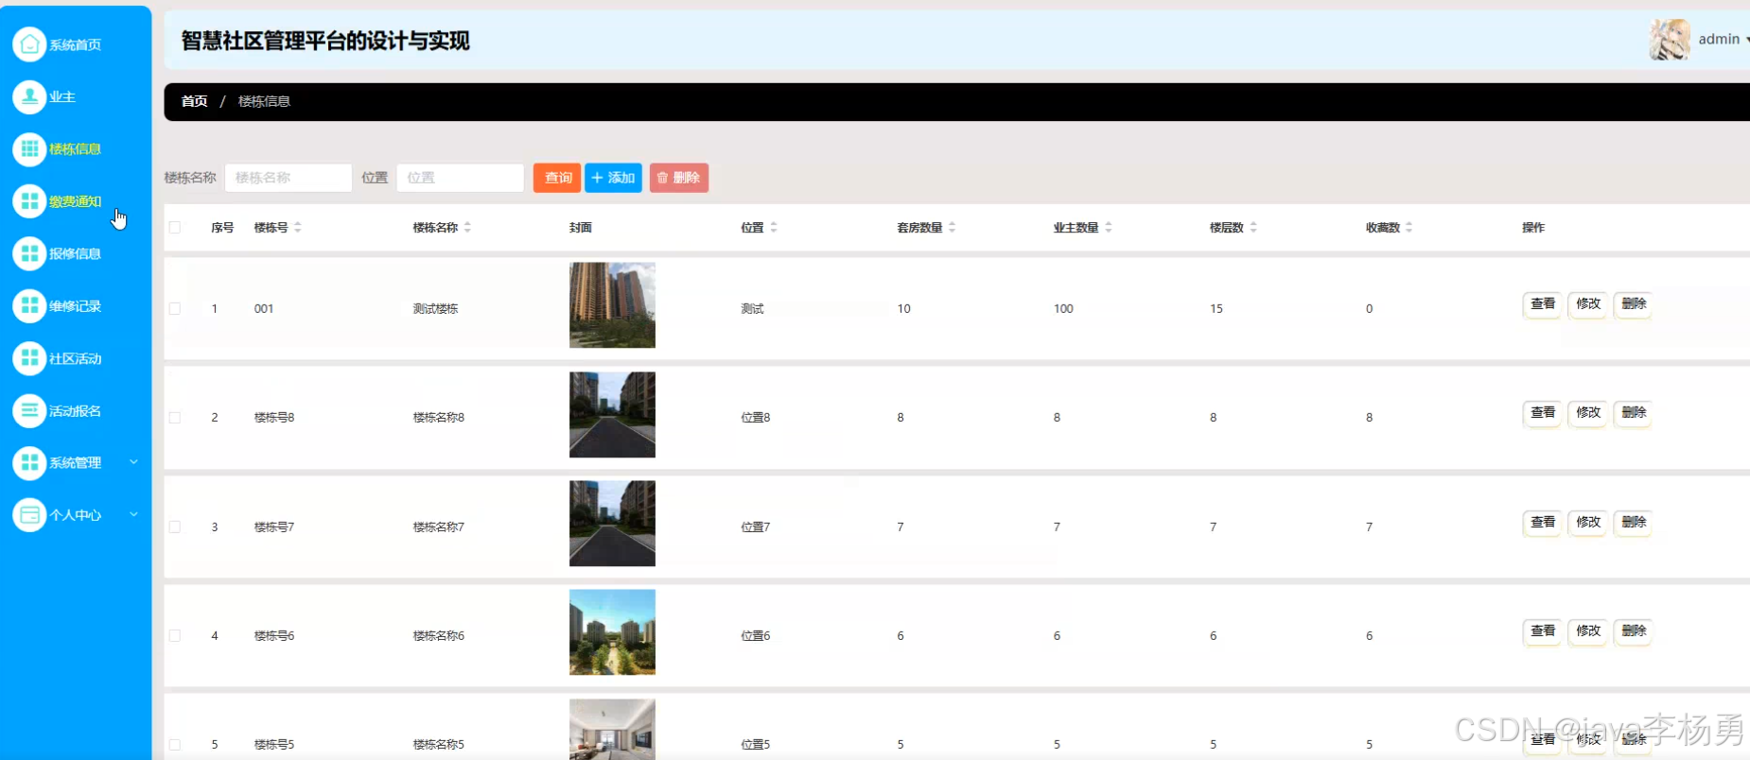The image size is (1750, 760).
Task: Check the row 001 测试楼栋 checkbox
Action: click(x=175, y=308)
